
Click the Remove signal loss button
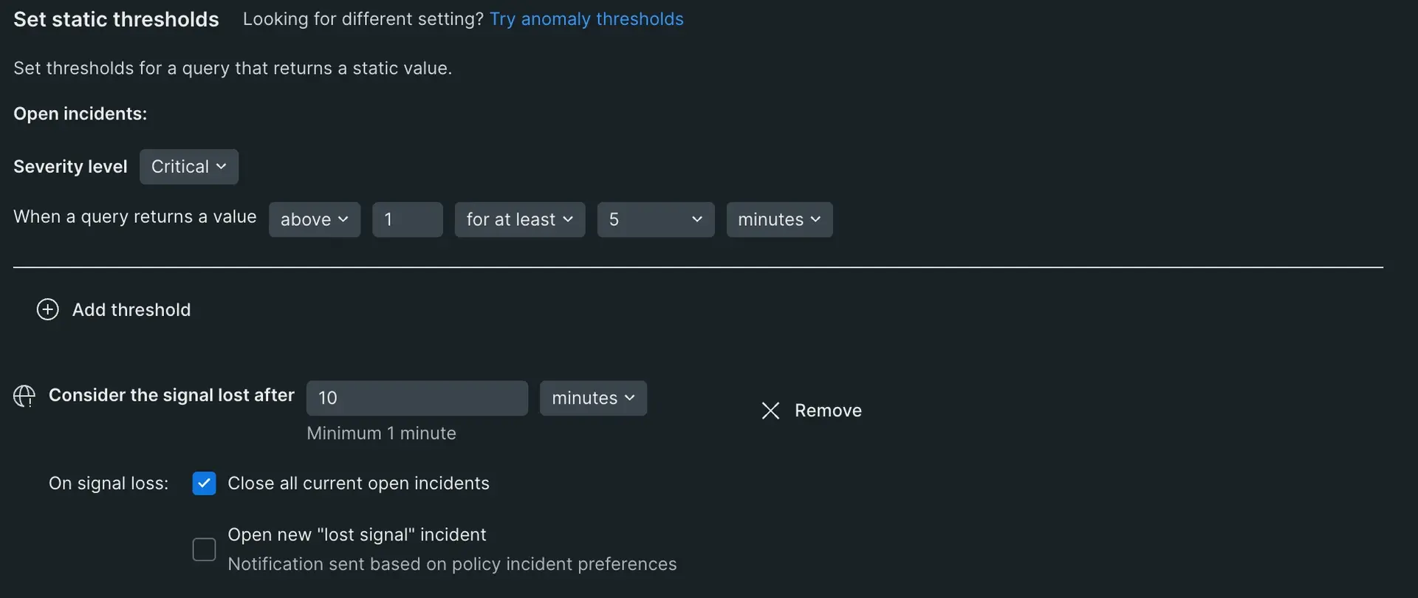click(828, 410)
